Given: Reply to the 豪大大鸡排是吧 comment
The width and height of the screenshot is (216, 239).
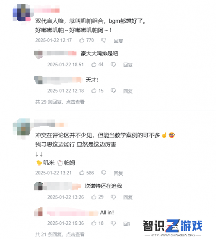Looking at the screenshot, I should pos(128,65).
